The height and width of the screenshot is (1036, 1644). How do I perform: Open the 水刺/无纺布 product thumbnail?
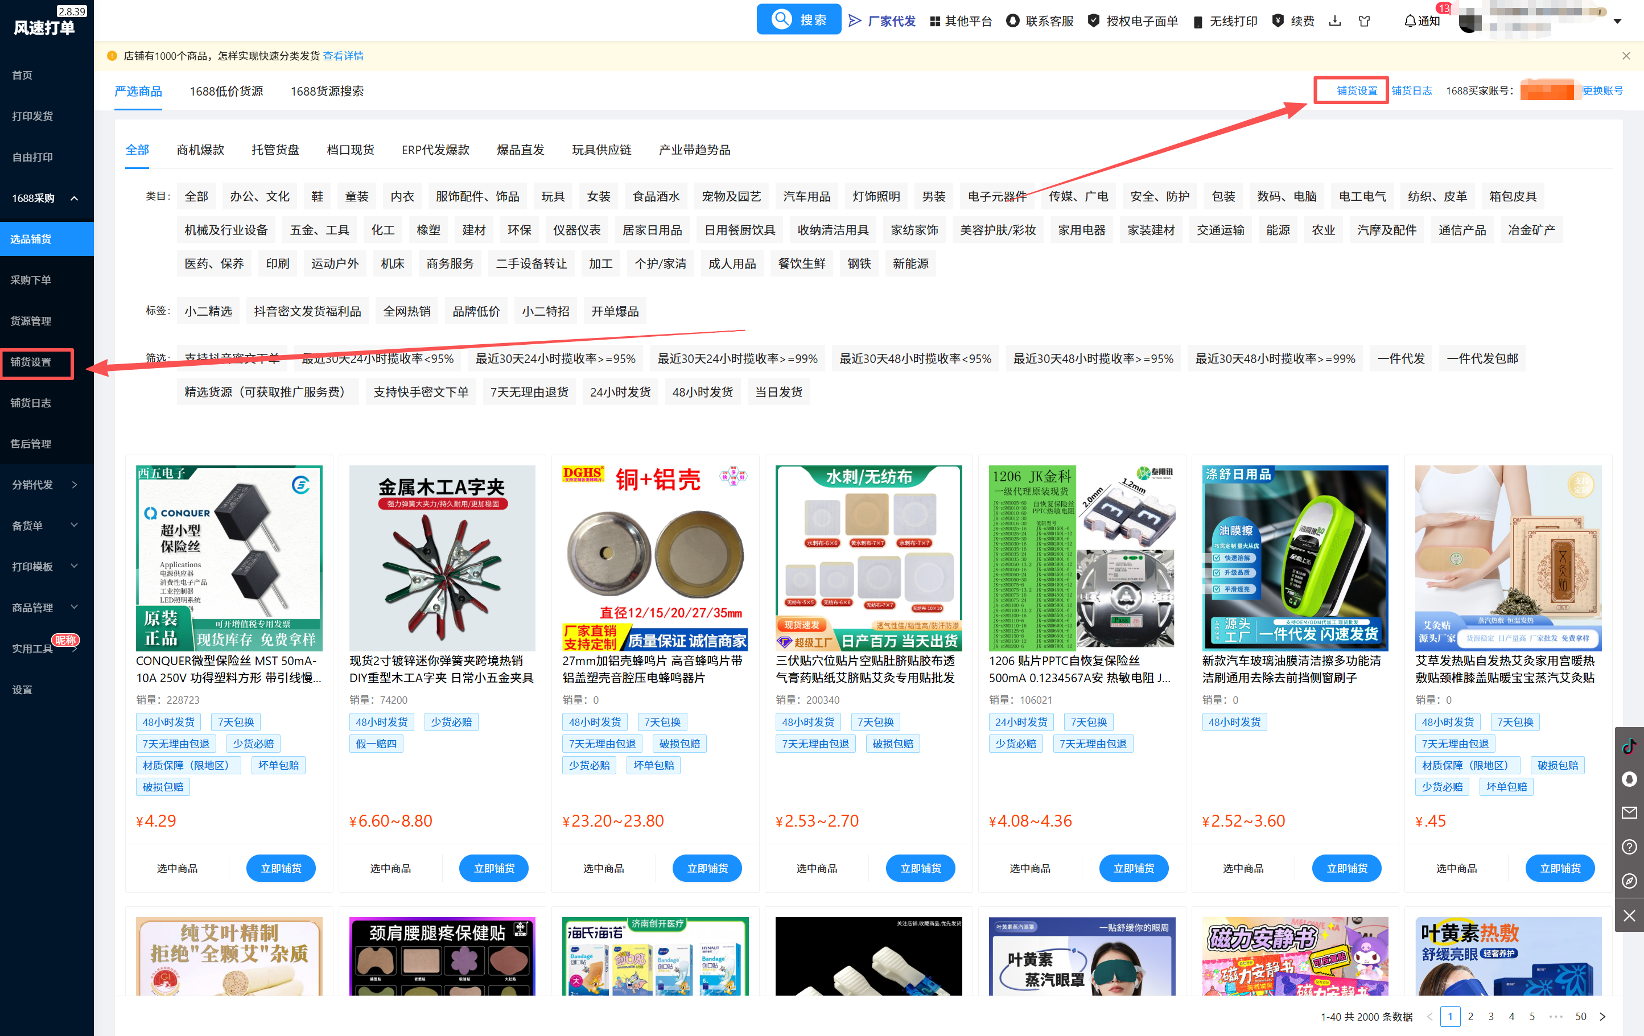tap(868, 558)
